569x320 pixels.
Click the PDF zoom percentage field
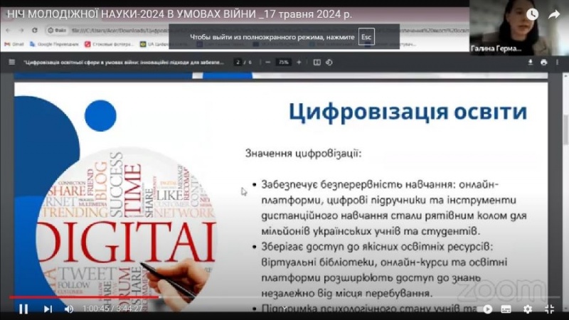(283, 62)
